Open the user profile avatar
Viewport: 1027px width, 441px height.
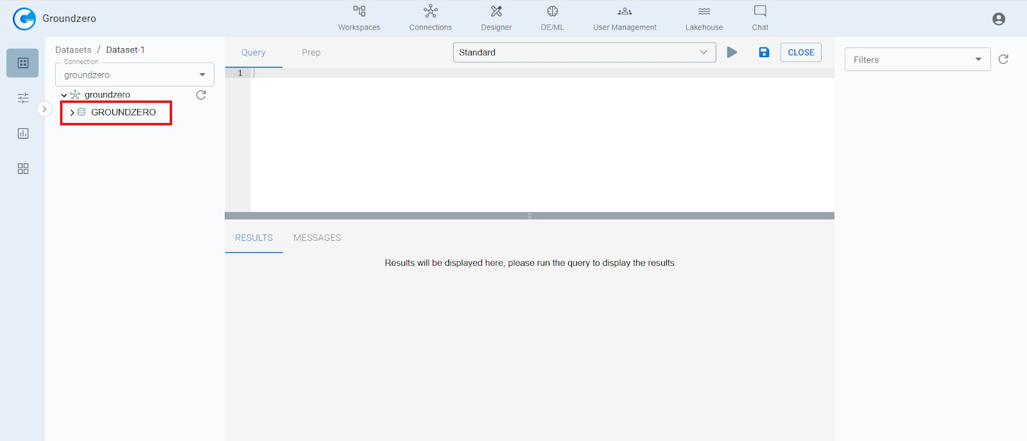(x=998, y=19)
